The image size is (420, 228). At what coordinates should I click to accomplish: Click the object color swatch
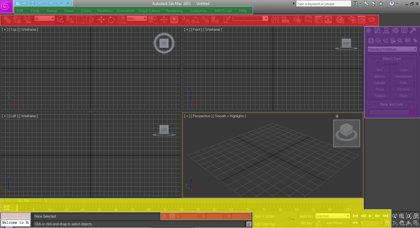(x=413, y=112)
